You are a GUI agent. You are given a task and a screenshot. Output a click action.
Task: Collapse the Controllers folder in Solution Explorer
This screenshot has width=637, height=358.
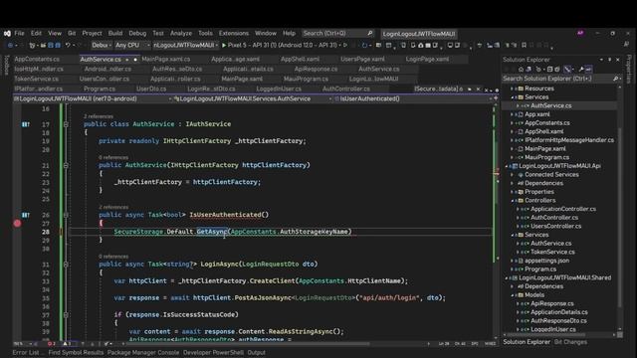click(513, 201)
